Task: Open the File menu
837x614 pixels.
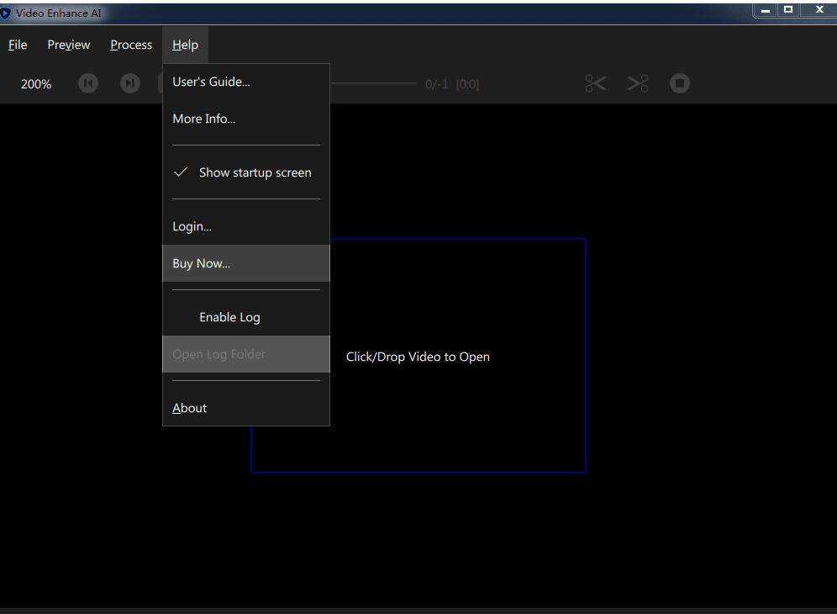Action: point(18,45)
